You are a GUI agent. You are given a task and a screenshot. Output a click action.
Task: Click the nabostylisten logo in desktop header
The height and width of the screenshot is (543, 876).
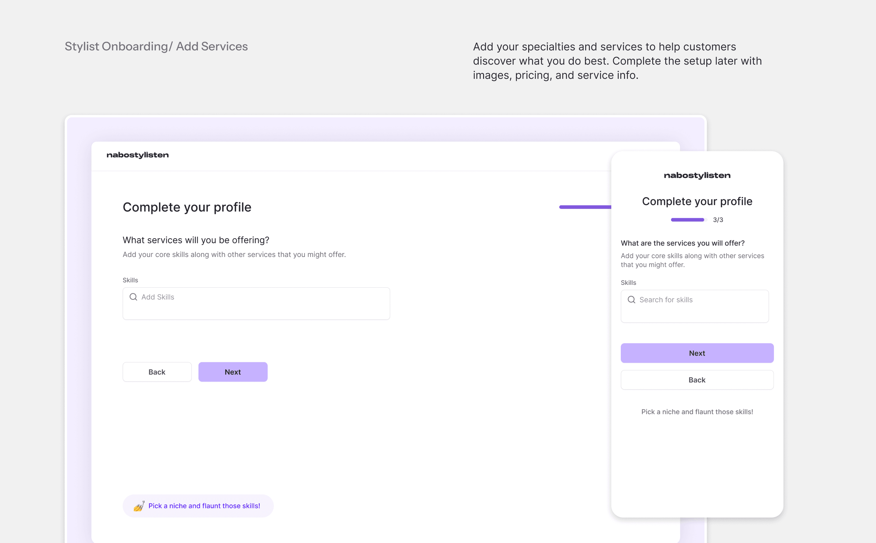click(x=138, y=155)
